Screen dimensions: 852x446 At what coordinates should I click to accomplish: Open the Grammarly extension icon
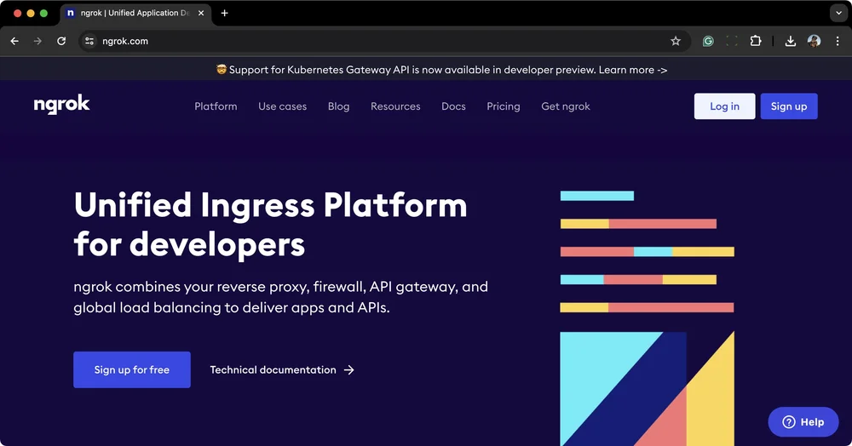point(708,41)
